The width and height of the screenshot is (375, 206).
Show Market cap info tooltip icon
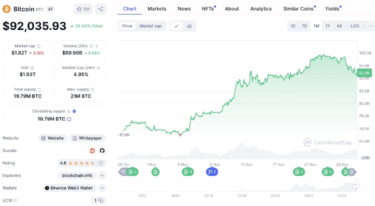(x=38, y=46)
